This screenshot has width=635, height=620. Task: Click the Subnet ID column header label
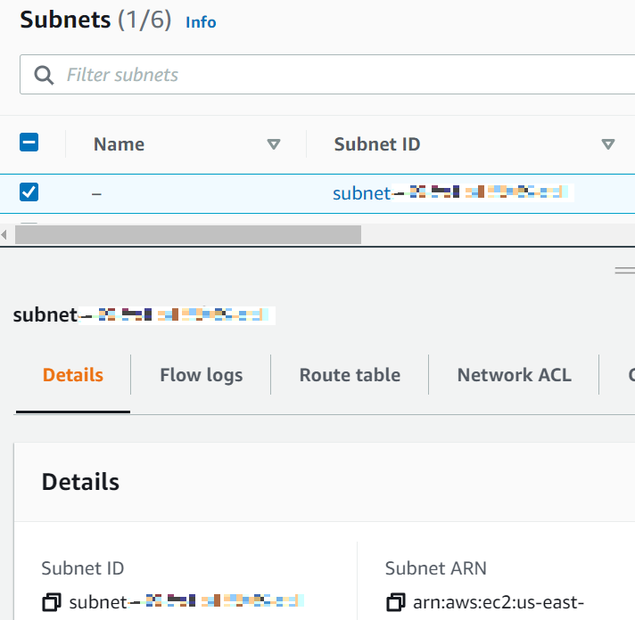pyautogui.click(x=376, y=144)
